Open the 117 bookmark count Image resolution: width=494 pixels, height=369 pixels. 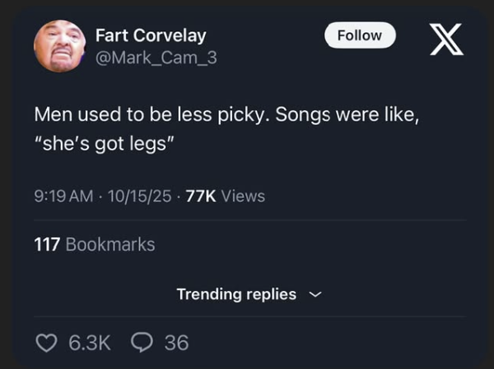(x=47, y=244)
